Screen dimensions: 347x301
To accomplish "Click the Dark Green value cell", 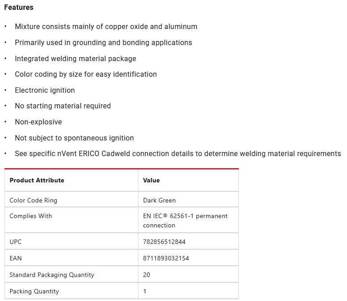I will (x=159, y=200).
